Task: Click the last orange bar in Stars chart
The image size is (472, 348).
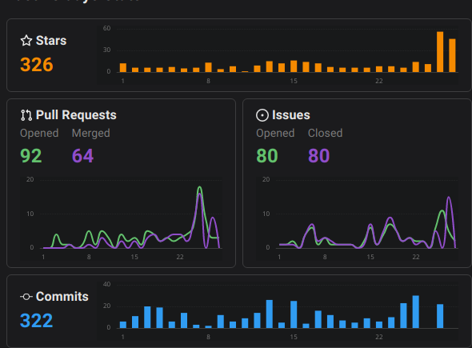Action: point(452,55)
